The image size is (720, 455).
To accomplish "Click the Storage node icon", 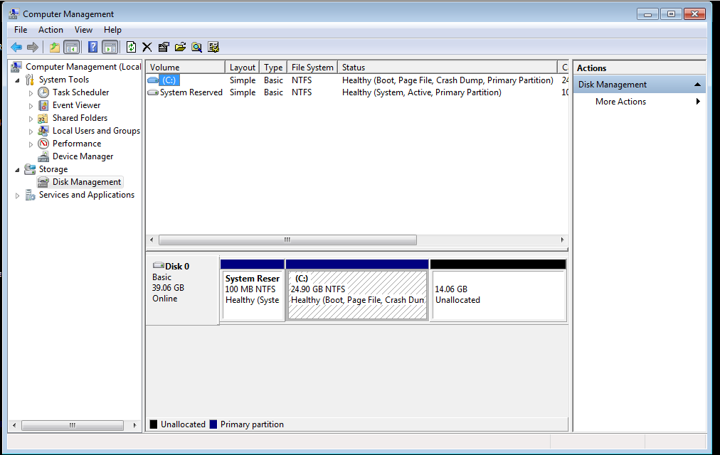I will click(31, 169).
